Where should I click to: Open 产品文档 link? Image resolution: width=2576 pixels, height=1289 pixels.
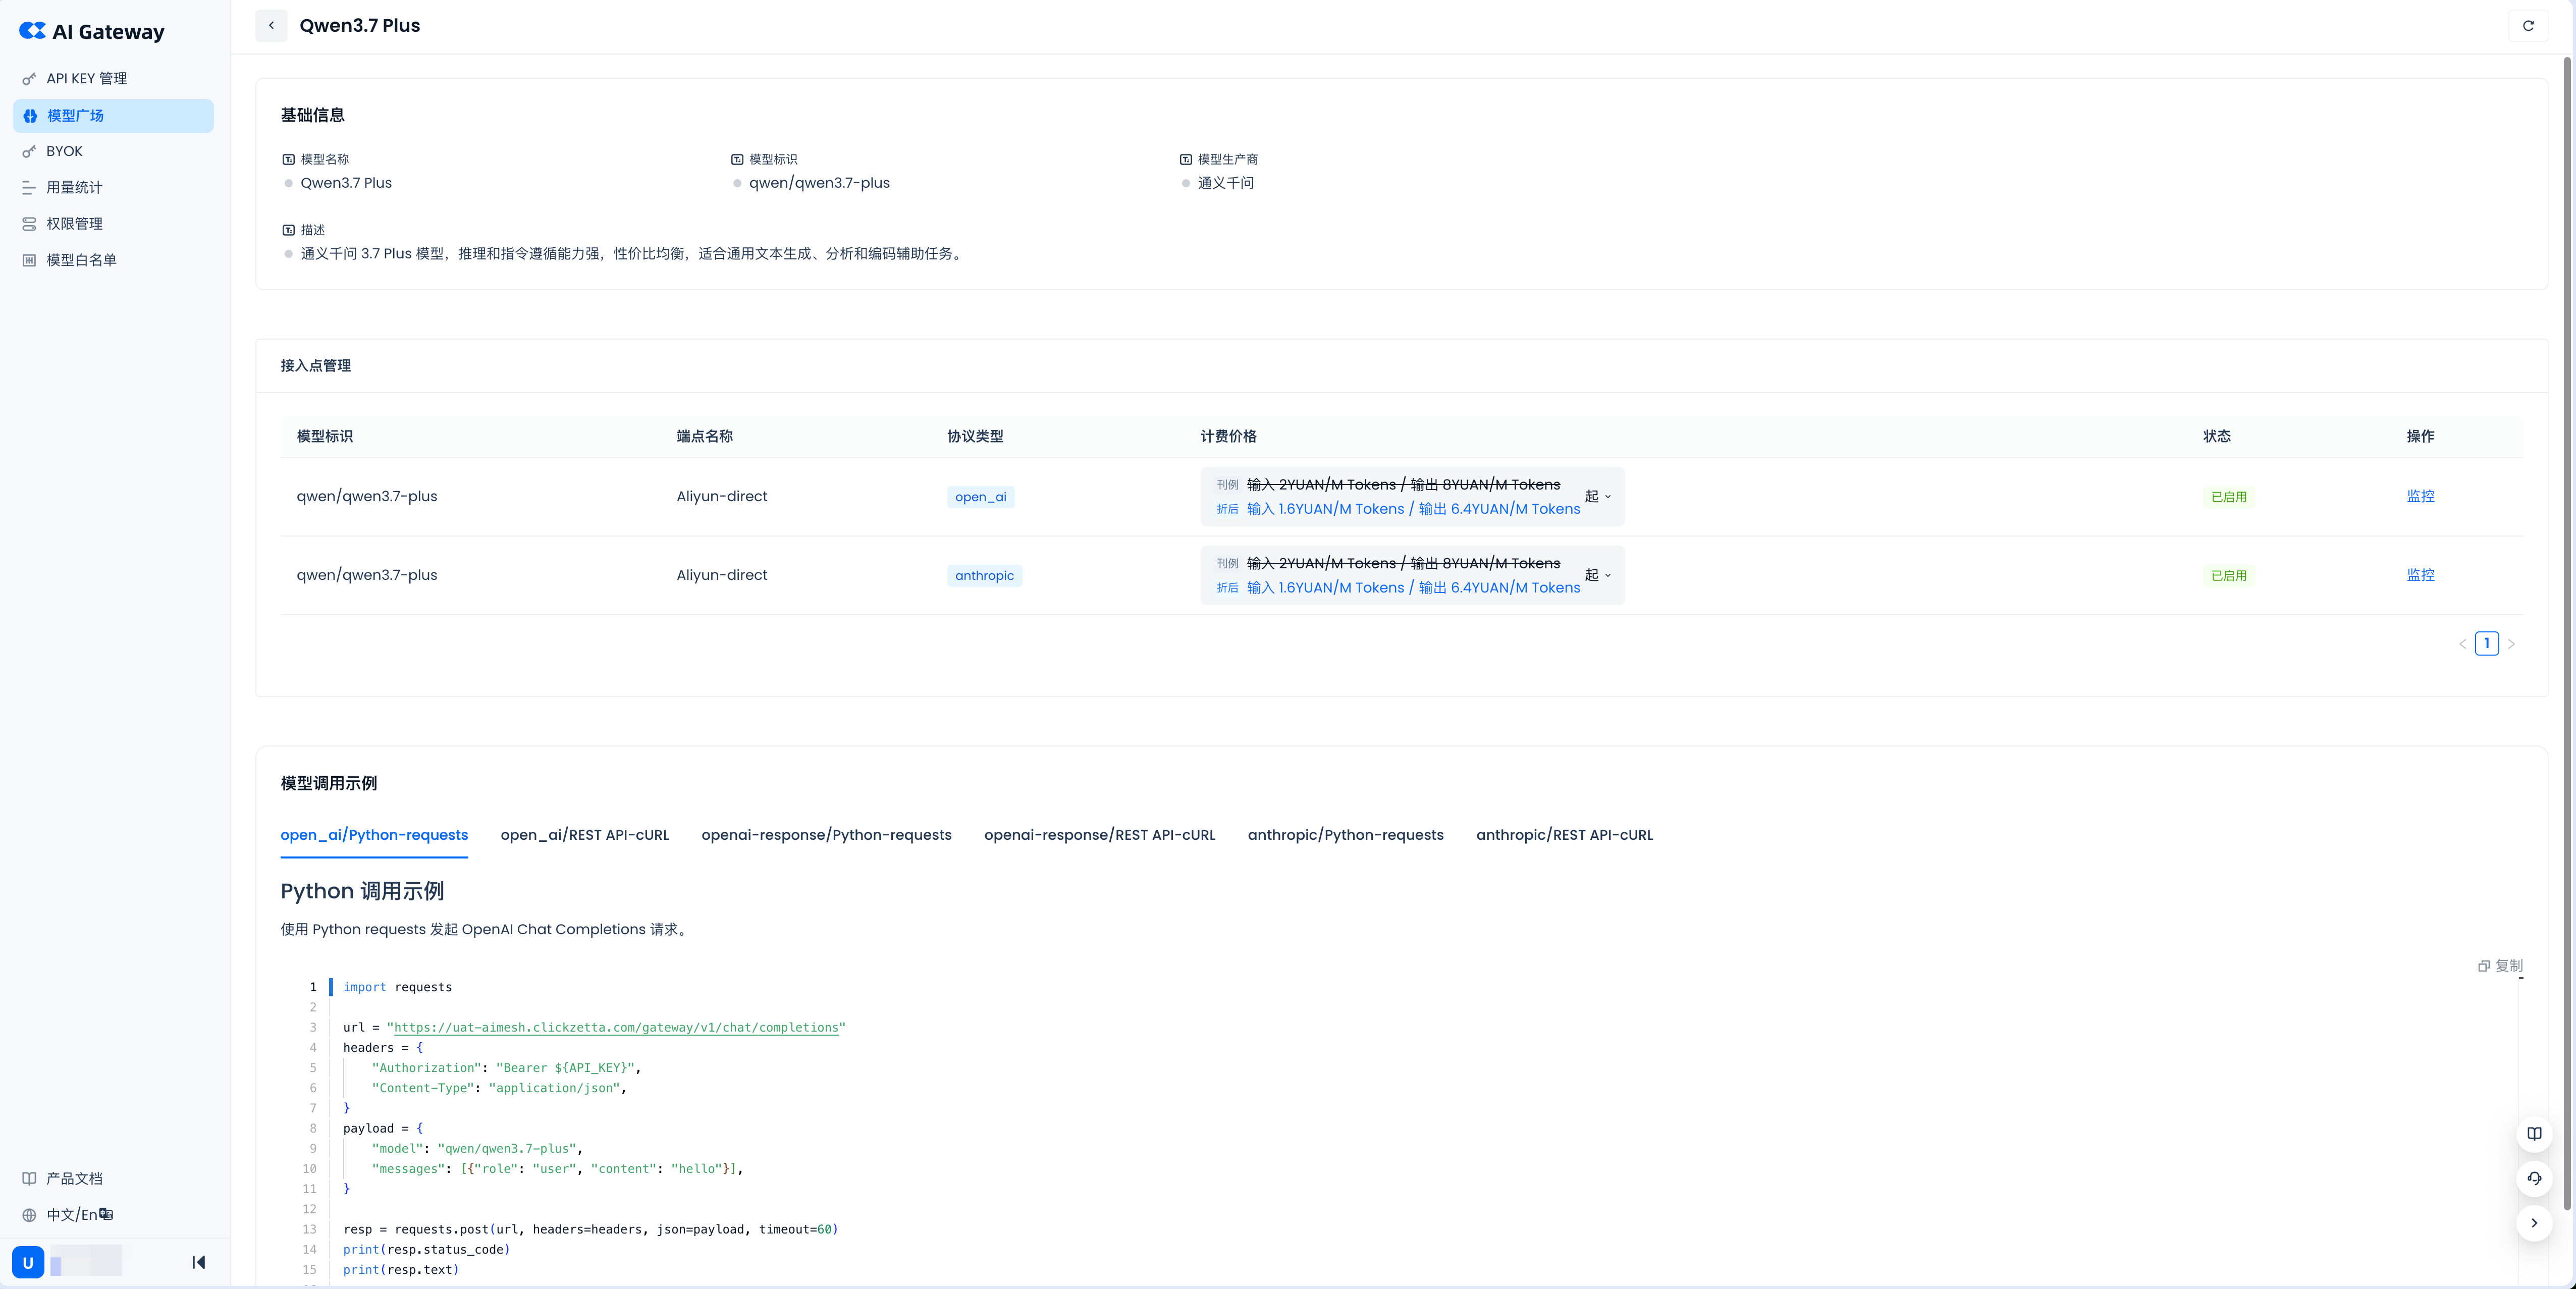pos(74,1178)
